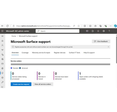The width and height of the screenshot is (117, 112).
Task: Click Home breadcrumb link
Action: [14, 36]
